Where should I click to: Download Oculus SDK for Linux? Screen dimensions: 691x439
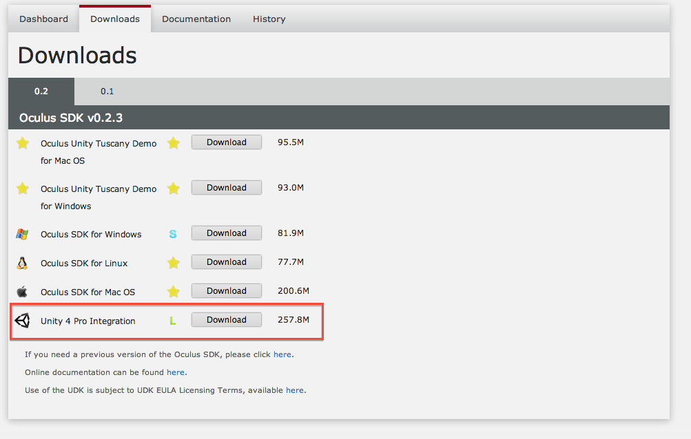tap(227, 262)
